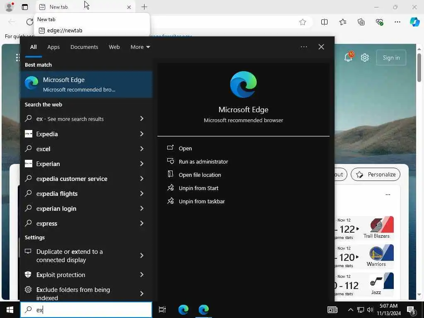
Task: Open the first Edge taskbar icon
Action: tap(183, 310)
